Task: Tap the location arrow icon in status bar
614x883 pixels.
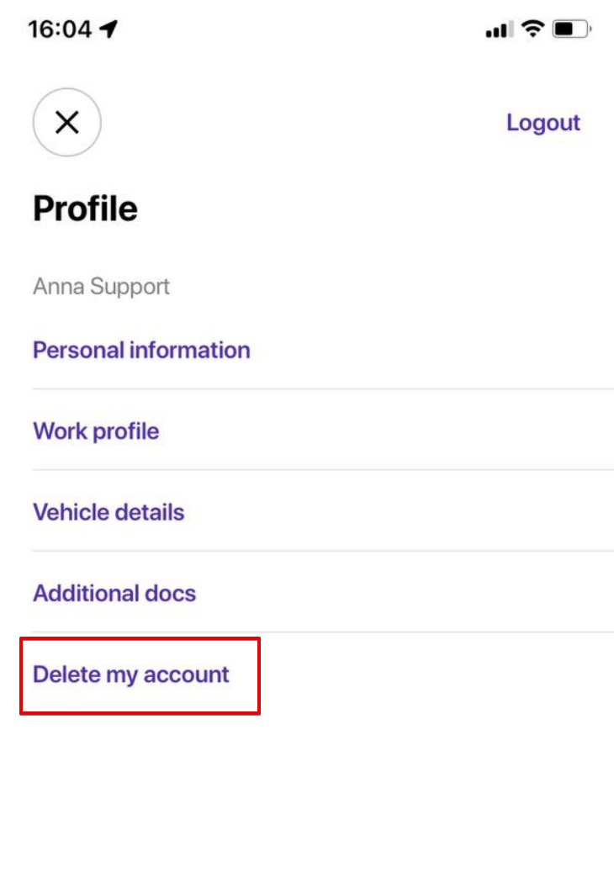Action: coord(109,29)
